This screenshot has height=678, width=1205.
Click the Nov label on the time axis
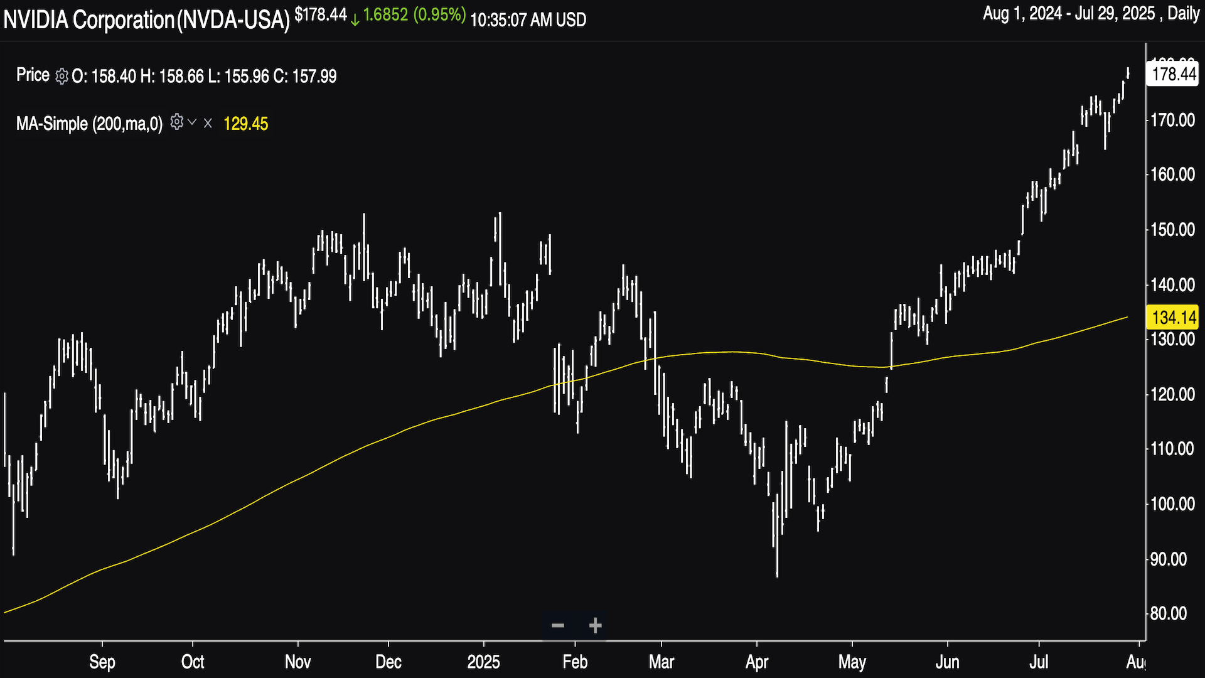tap(297, 662)
